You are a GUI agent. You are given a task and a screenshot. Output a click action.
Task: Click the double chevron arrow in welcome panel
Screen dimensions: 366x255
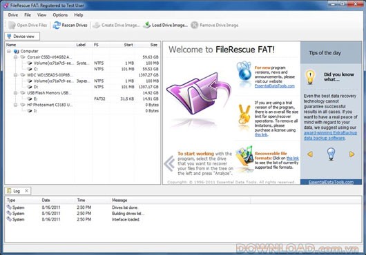(170, 164)
